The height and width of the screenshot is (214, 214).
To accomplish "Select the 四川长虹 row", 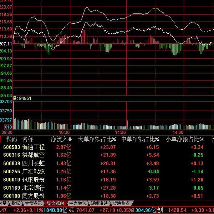I will coord(33,163).
